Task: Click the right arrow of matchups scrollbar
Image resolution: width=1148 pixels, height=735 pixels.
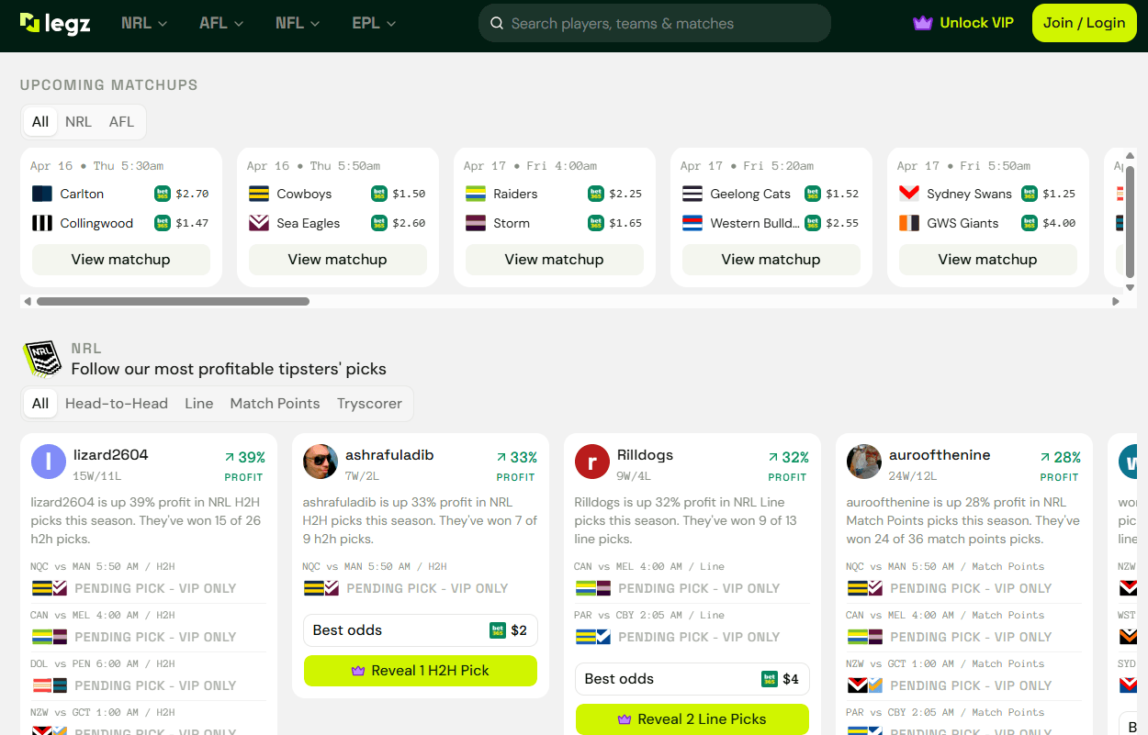Action: pos(1116,301)
